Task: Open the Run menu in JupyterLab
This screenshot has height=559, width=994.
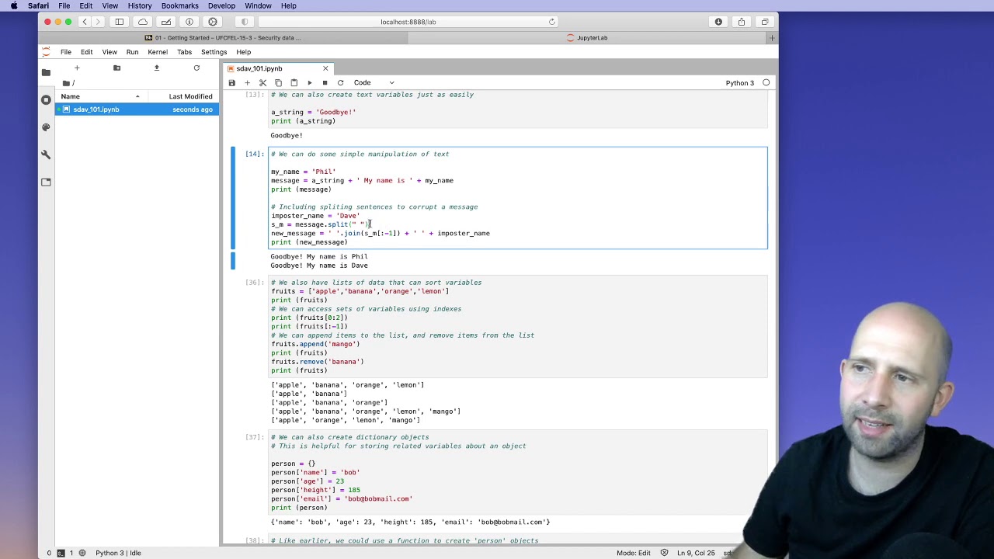Action: point(132,52)
